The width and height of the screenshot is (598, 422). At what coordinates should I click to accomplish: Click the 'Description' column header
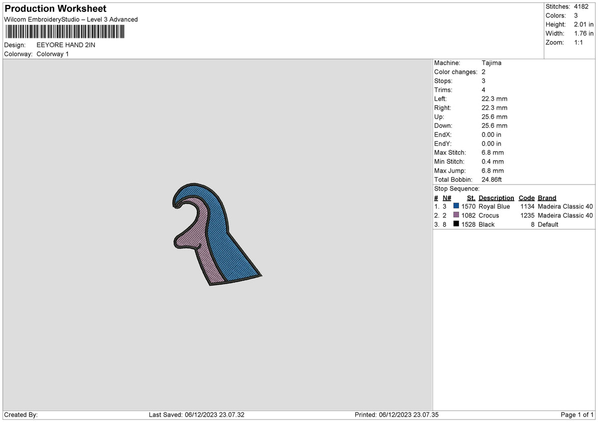[x=496, y=198]
